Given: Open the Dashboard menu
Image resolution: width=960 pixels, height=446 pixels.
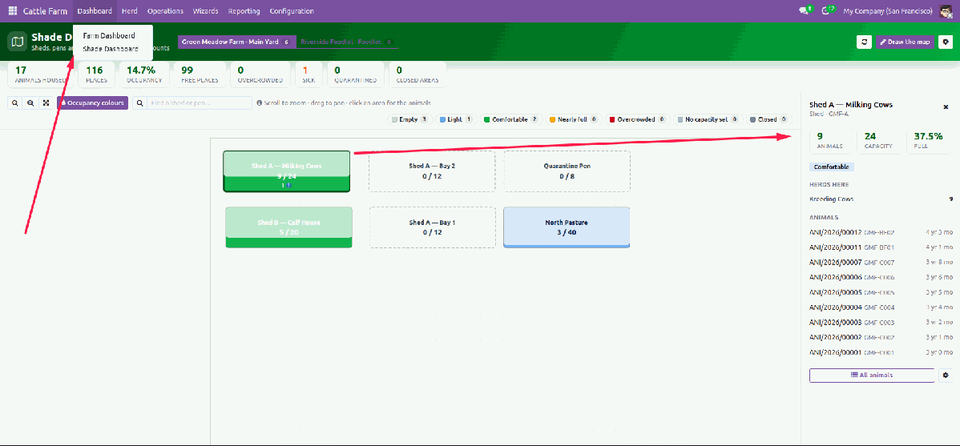Looking at the screenshot, I should pos(95,11).
